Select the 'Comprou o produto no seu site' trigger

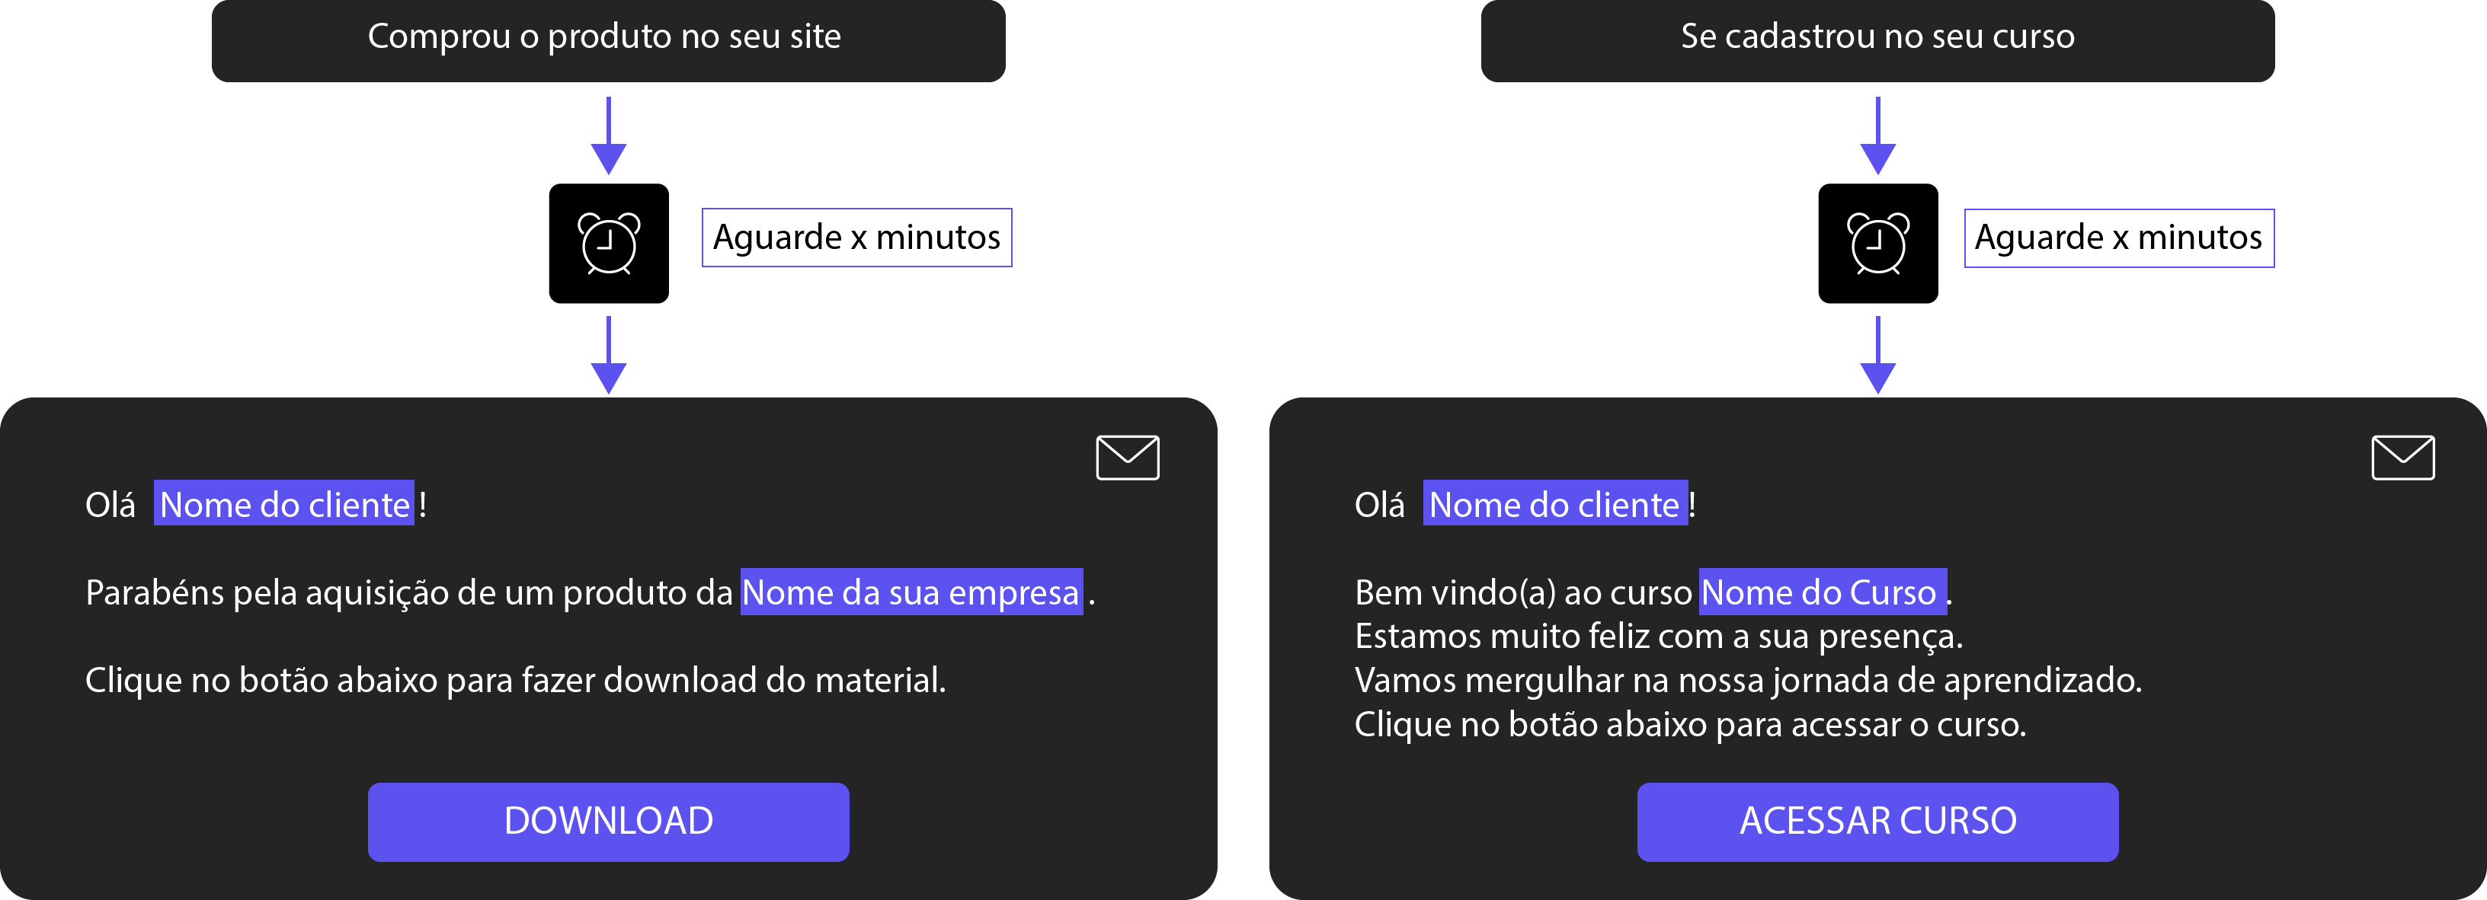point(608,40)
